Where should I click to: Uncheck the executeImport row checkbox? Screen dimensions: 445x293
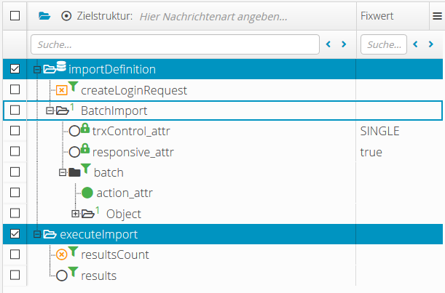point(15,234)
